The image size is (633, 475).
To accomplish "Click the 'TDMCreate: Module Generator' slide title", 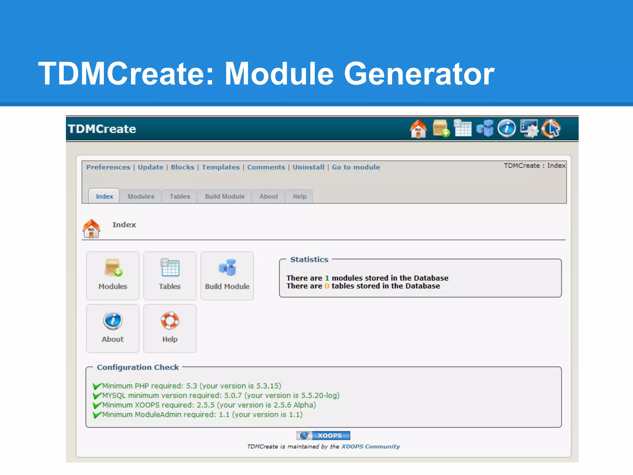I will pos(266,74).
